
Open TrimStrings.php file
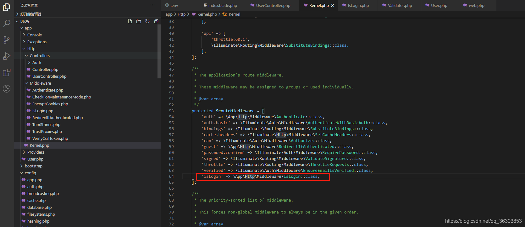coord(87,124)
